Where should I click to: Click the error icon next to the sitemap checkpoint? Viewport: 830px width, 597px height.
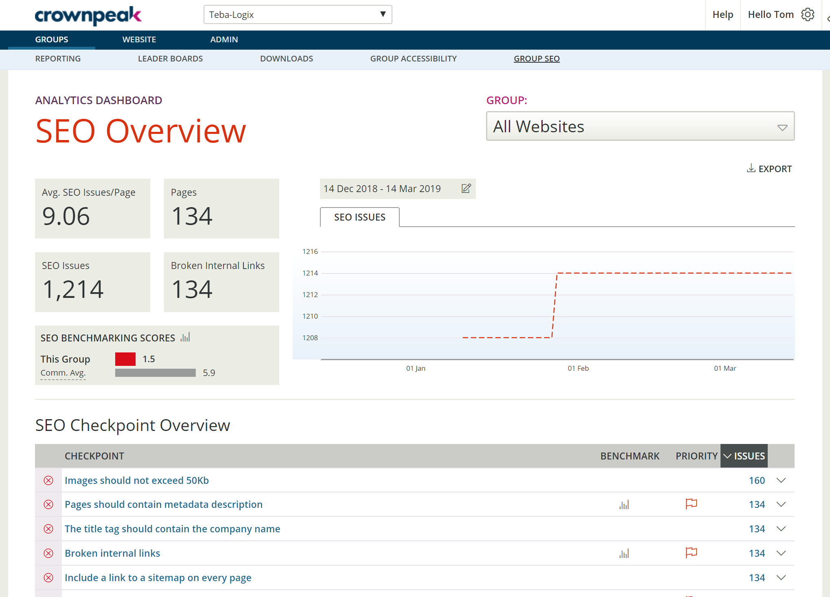pos(48,578)
